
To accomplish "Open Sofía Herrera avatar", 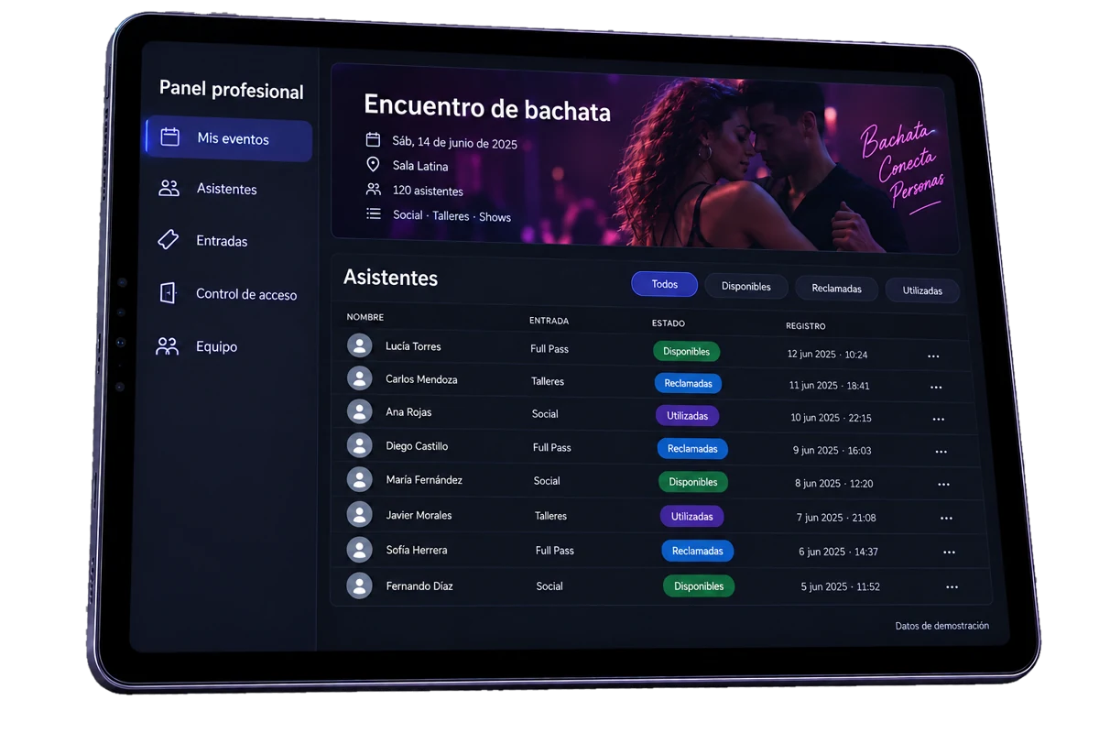I will click(359, 550).
